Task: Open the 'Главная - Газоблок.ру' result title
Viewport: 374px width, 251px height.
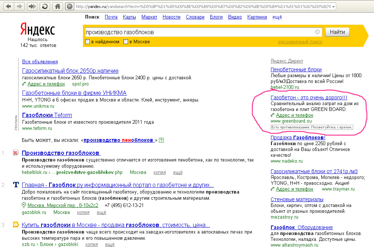Action: click(x=118, y=185)
